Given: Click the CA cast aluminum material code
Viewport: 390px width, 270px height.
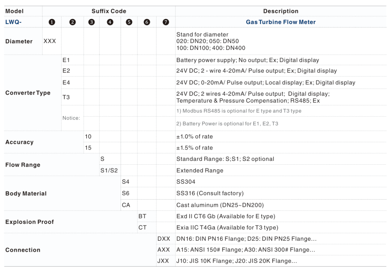Looking at the screenshot, I should [126, 205].
